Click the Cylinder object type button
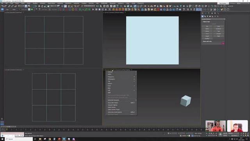Image resolution: width=250 pixels, height=141 pixels. click(x=207, y=31)
